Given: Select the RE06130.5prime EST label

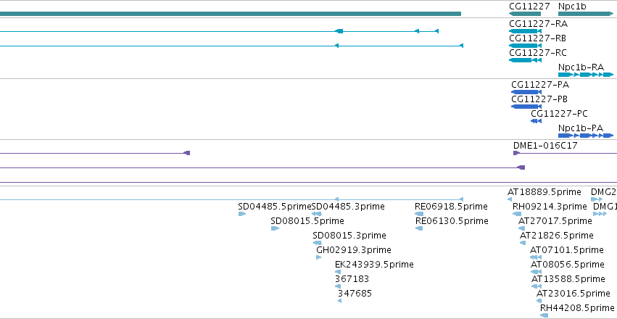Looking at the screenshot, I should [x=452, y=221].
